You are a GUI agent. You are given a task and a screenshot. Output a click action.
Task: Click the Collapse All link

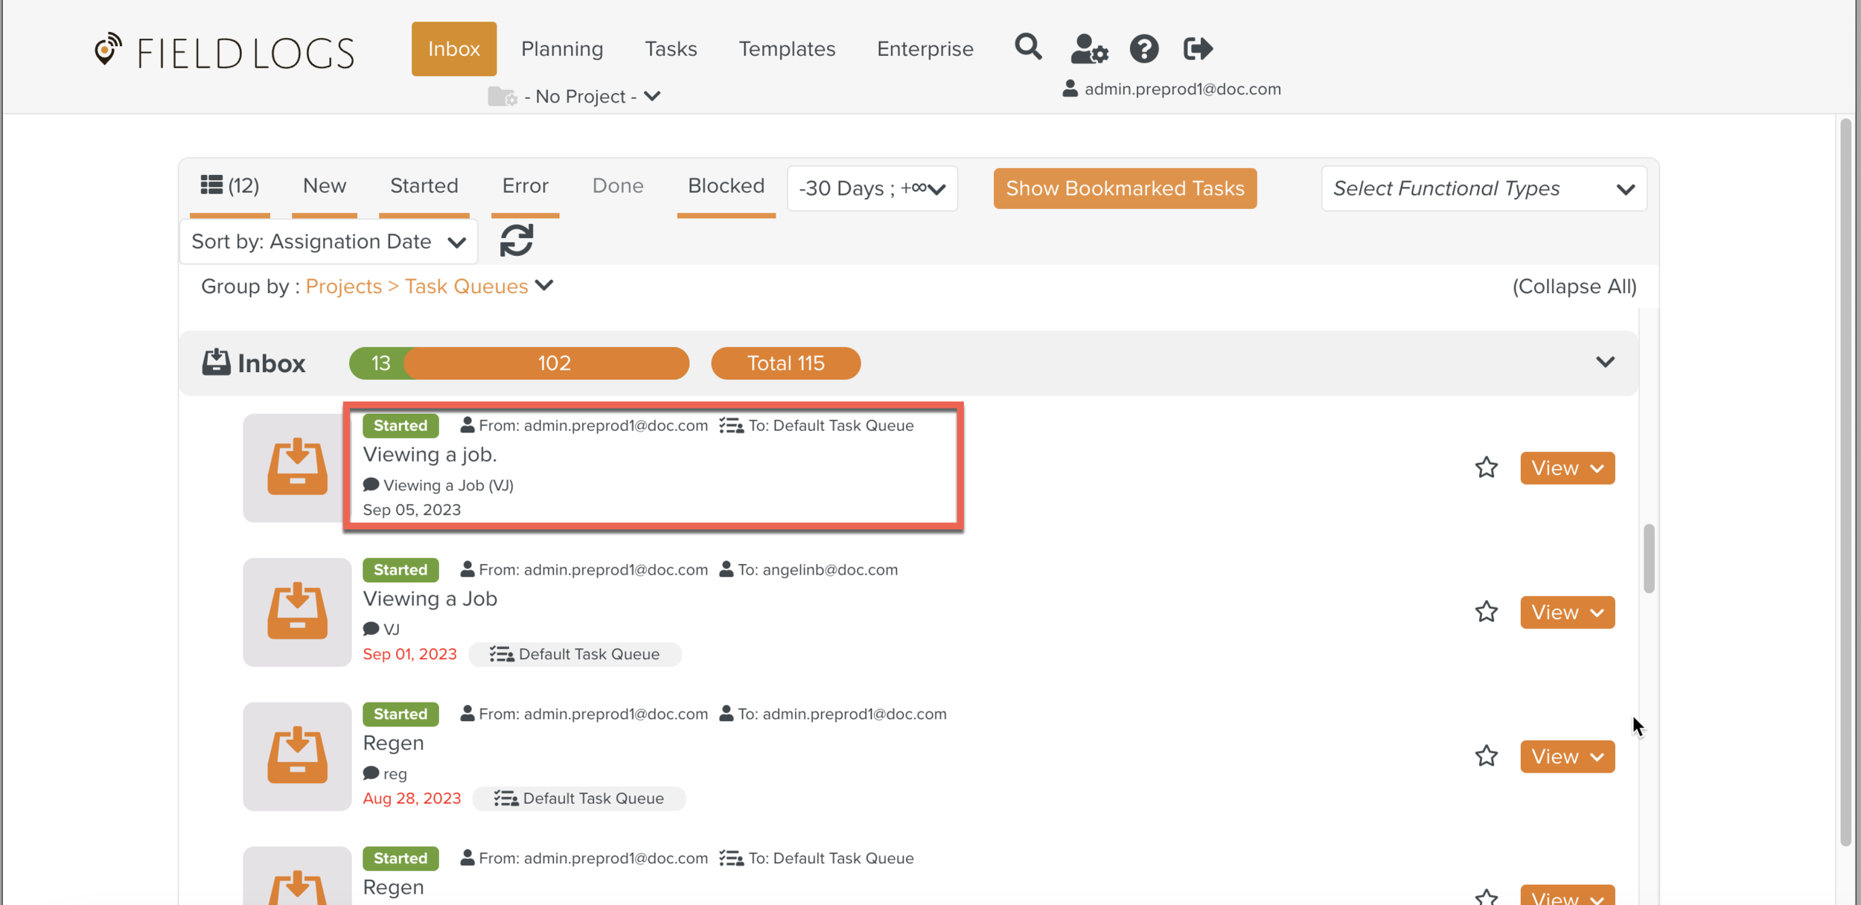[x=1574, y=287]
